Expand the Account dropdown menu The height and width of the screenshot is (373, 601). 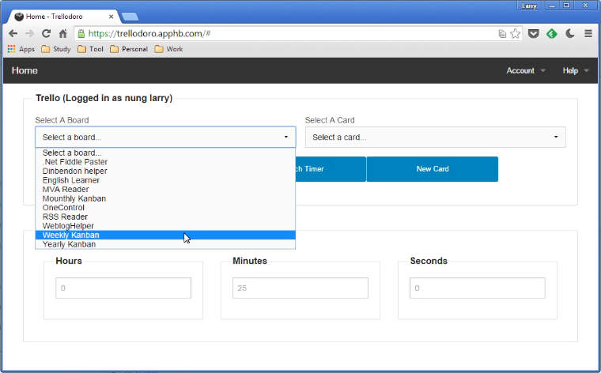(x=526, y=70)
